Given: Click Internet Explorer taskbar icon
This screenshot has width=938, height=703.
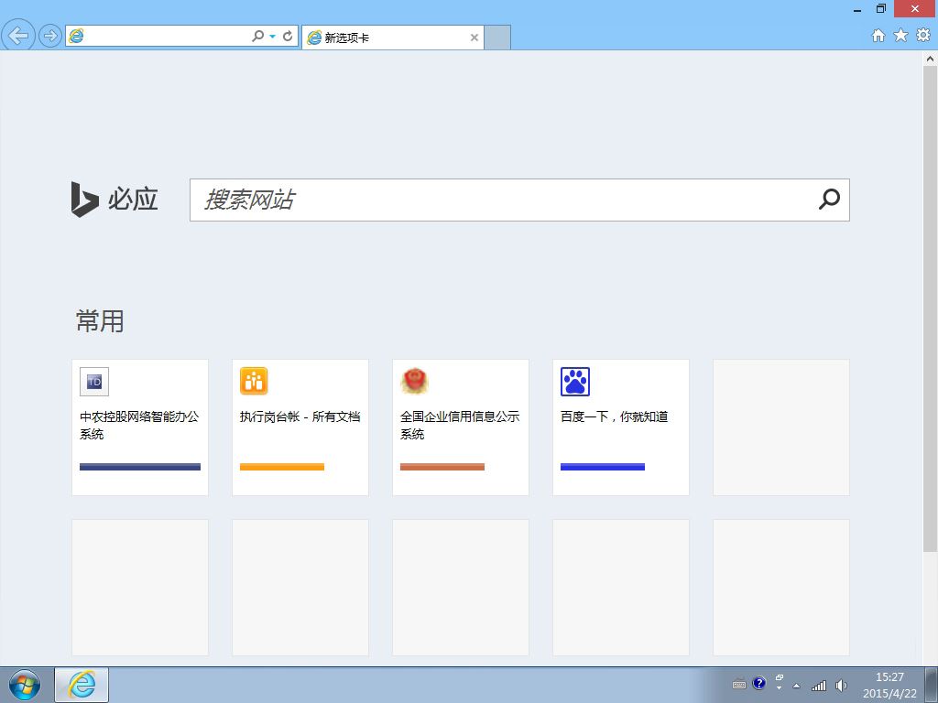Looking at the screenshot, I should click(82, 685).
